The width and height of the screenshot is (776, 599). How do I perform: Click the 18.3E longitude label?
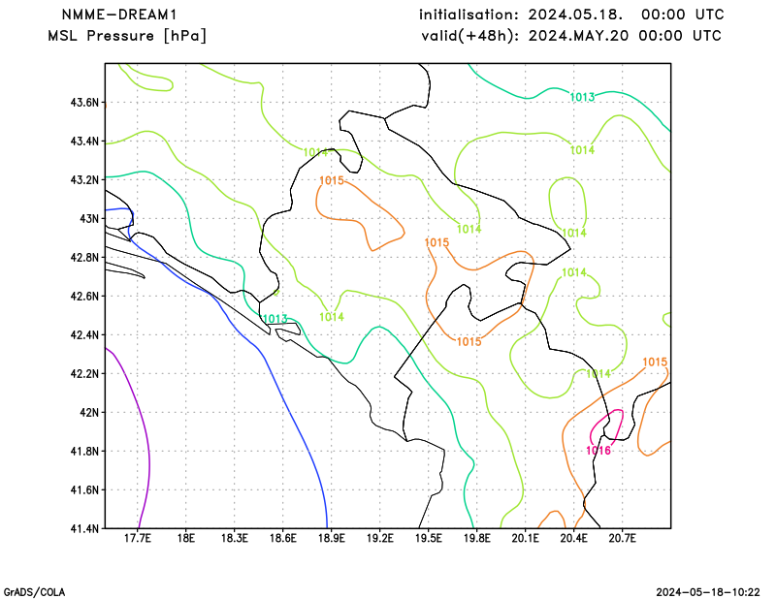coord(235,538)
